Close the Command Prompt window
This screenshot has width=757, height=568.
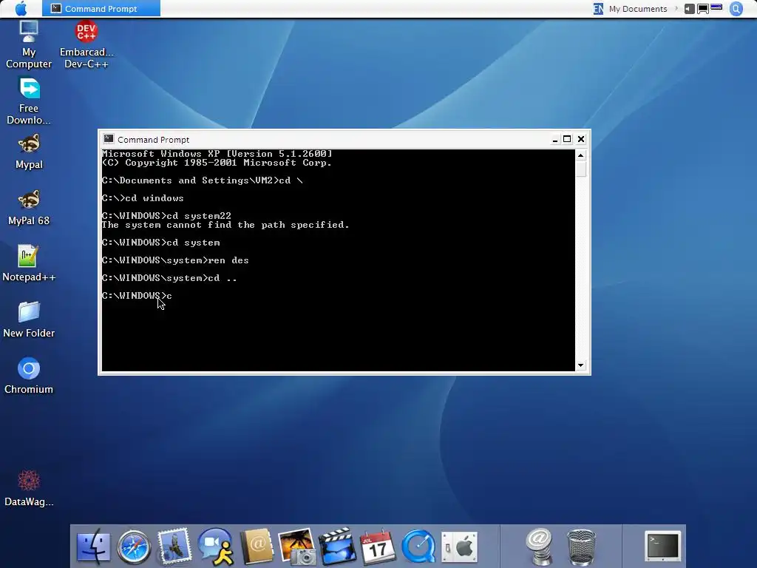(x=581, y=139)
